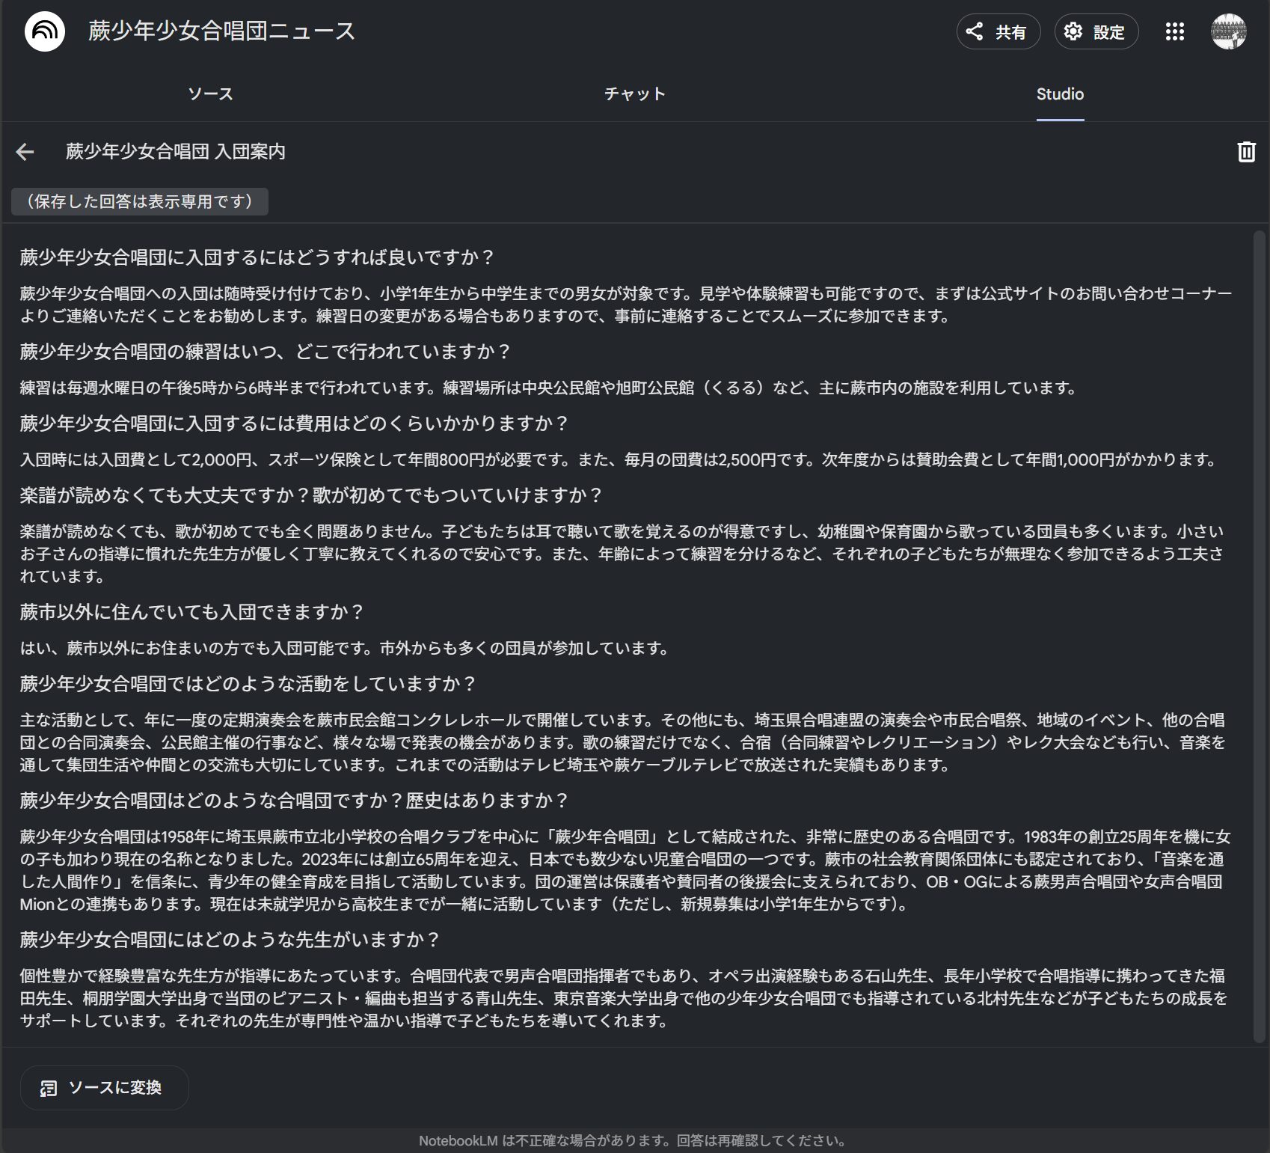Click the note's vertical scrollbar
Viewport: 1270px width, 1153px height.
tap(1260, 636)
